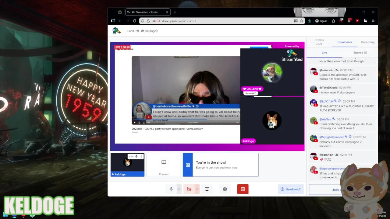Mute the microphone in StreamYard
This screenshot has width=390, height=219.
pos(171,189)
